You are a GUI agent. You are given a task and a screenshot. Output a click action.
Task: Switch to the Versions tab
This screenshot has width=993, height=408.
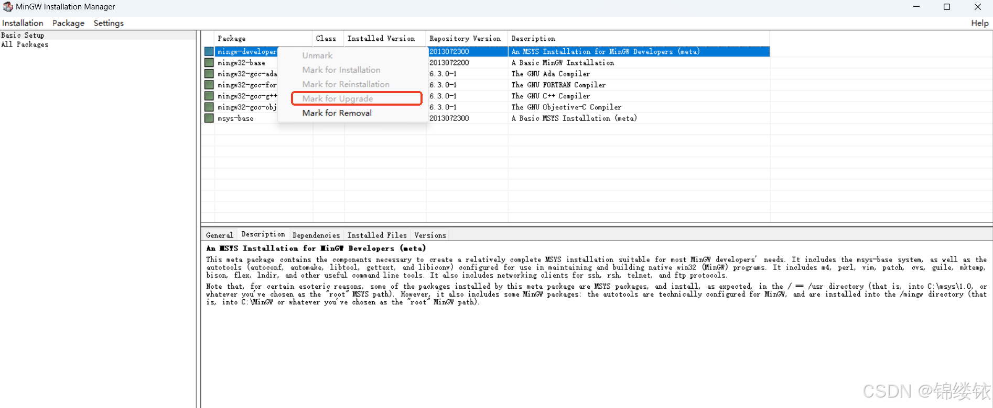pos(430,235)
